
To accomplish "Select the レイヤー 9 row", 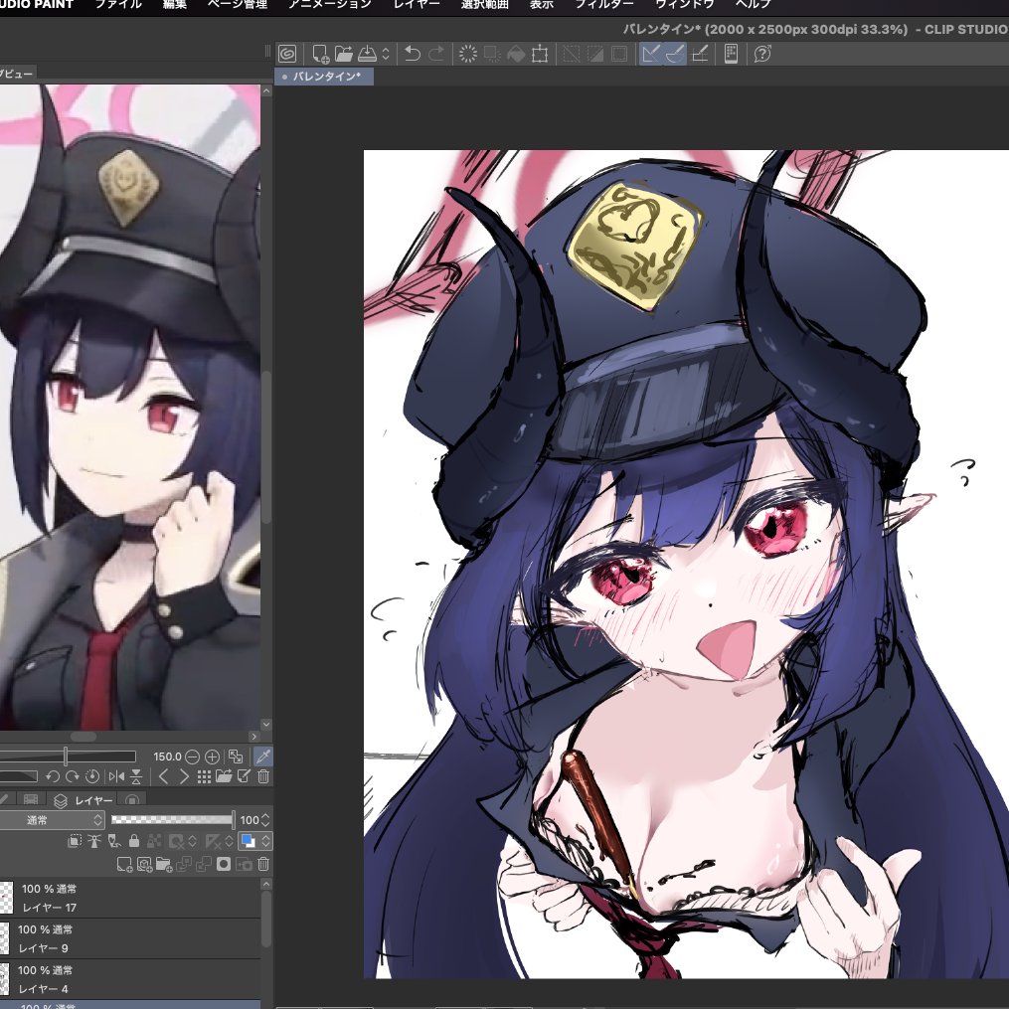I will pyautogui.click(x=130, y=938).
